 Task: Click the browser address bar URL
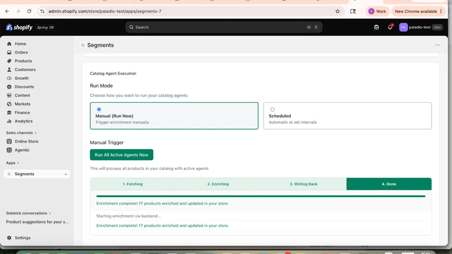pyautogui.click(x=105, y=11)
